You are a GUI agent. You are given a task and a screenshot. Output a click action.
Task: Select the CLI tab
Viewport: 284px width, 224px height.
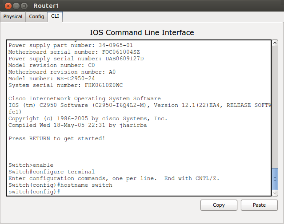point(55,16)
